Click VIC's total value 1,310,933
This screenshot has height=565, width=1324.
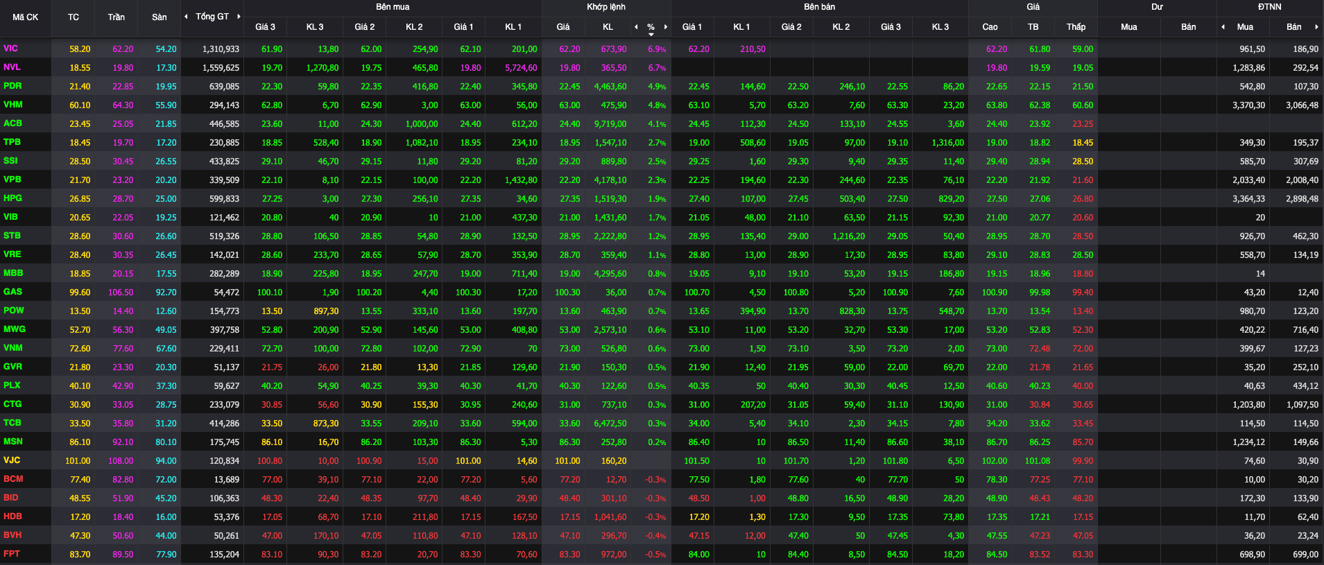pyautogui.click(x=221, y=49)
